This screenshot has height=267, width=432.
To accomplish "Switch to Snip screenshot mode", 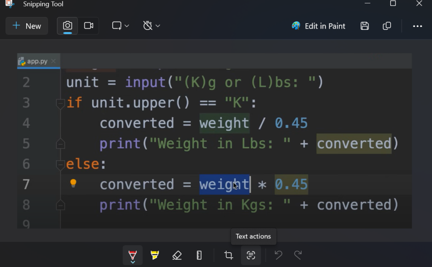I will [x=67, y=26].
